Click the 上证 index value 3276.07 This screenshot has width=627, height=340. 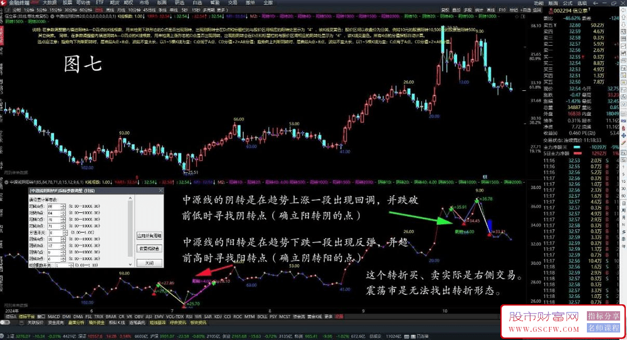[x=23, y=336]
